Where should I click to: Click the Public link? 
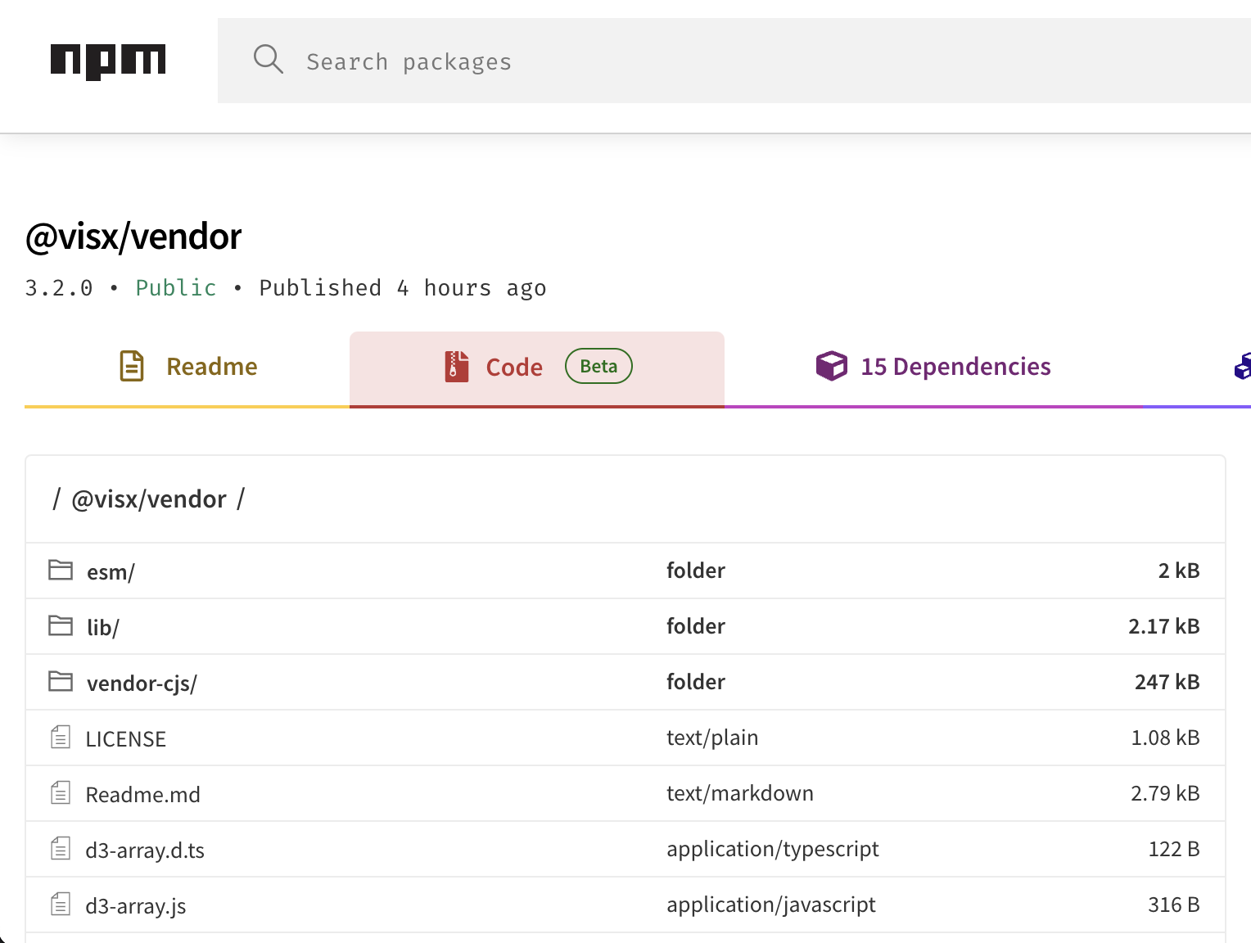(x=175, y=287)
